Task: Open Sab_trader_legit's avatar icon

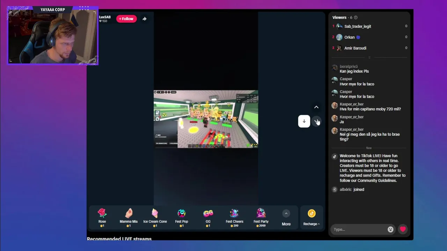Action: point(339,26)
